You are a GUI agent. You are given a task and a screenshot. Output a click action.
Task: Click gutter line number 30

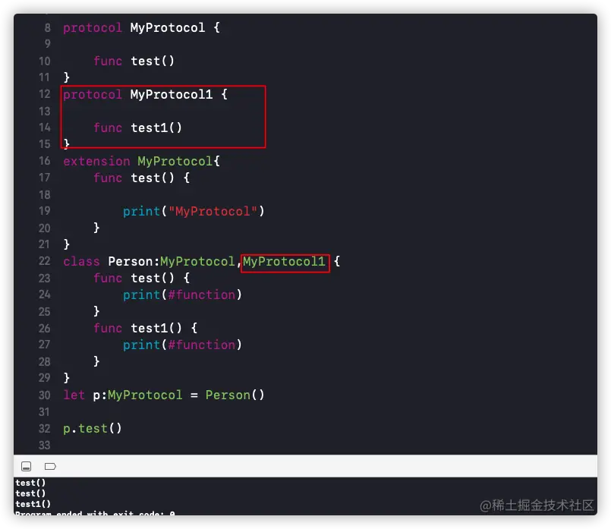coord(45,395)
